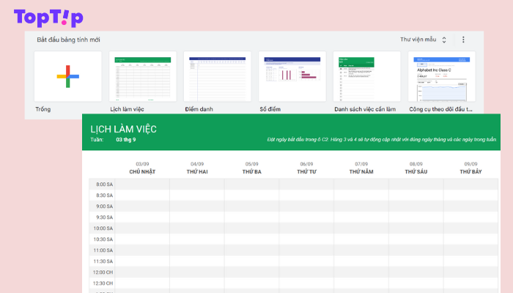The height and width of the screenshot is (293, 513).
Task: Open the Lịch làm việc template thumbnail
Action: click(x=142, y=76)
